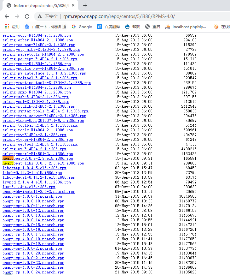Click the erlang-odbc-R14B04-2.1.i386.rpm link

[37, 35]
